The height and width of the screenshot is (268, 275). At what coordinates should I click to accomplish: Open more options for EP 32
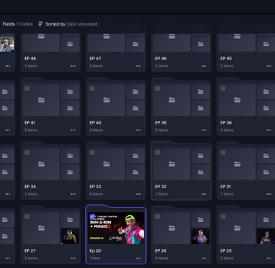click(x=204, y=194)
